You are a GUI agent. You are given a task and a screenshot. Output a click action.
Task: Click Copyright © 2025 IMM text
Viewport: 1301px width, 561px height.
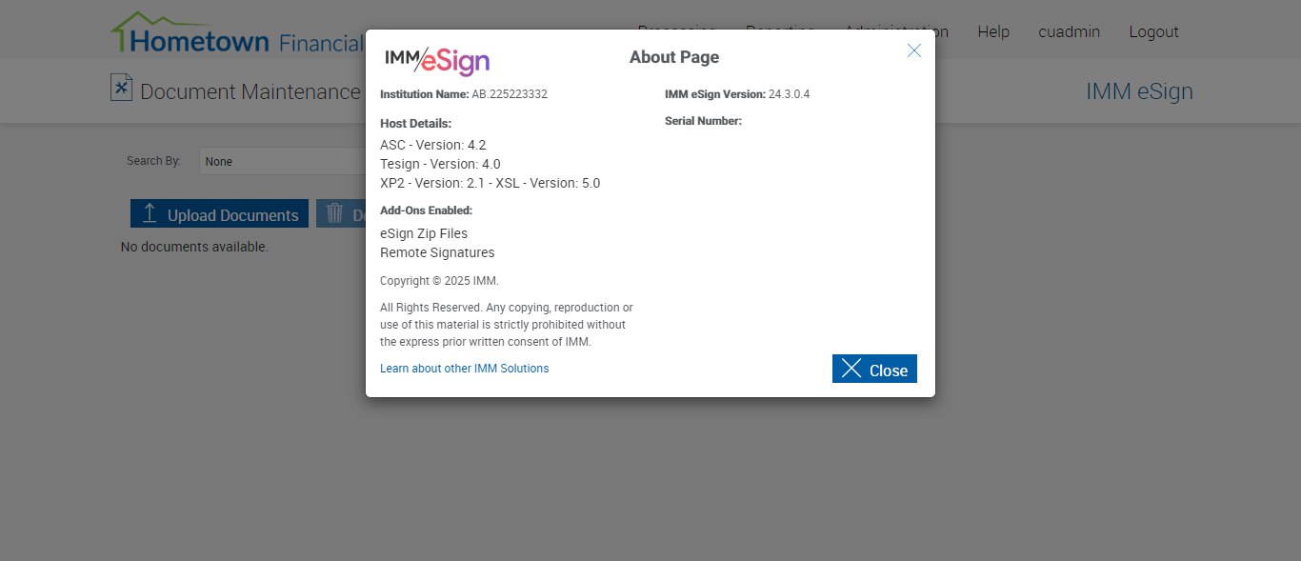(439, 281)
